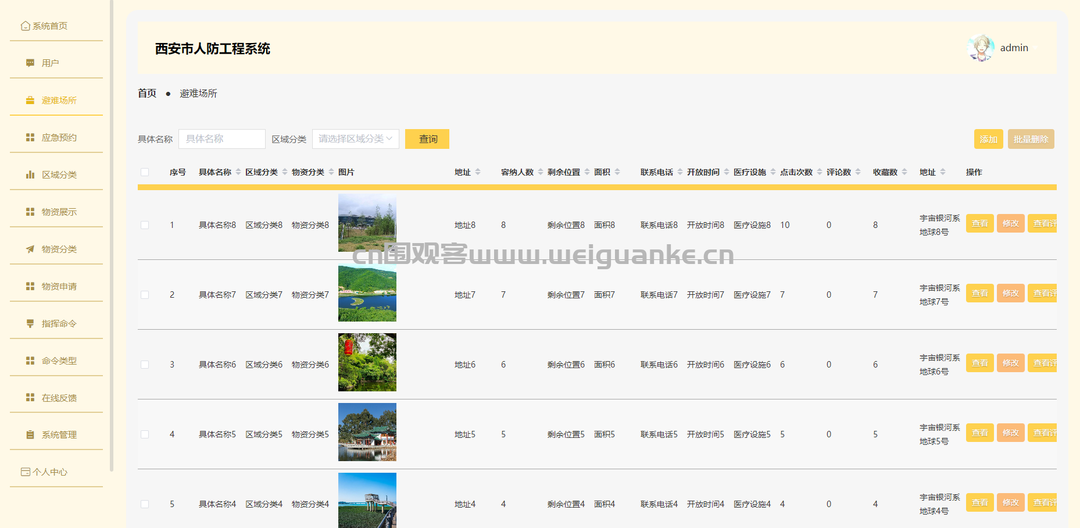1080x528 pixels.
Task: Click the chat icon next to 用户
Action: click(30, 63)
